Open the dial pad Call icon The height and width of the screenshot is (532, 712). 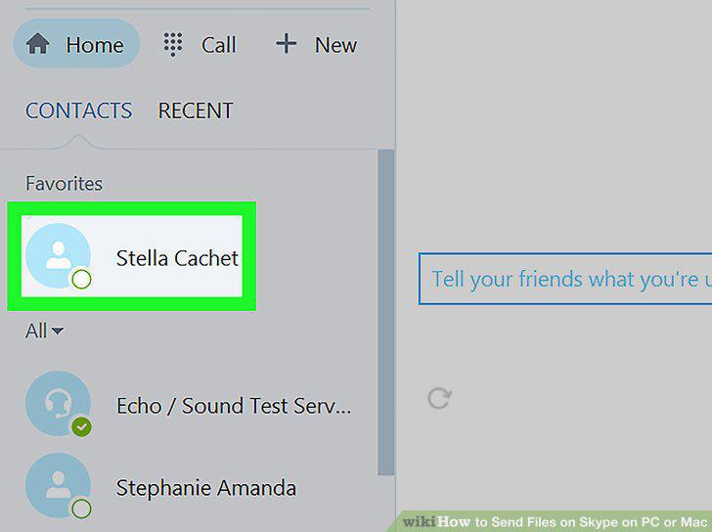point(173,44)
